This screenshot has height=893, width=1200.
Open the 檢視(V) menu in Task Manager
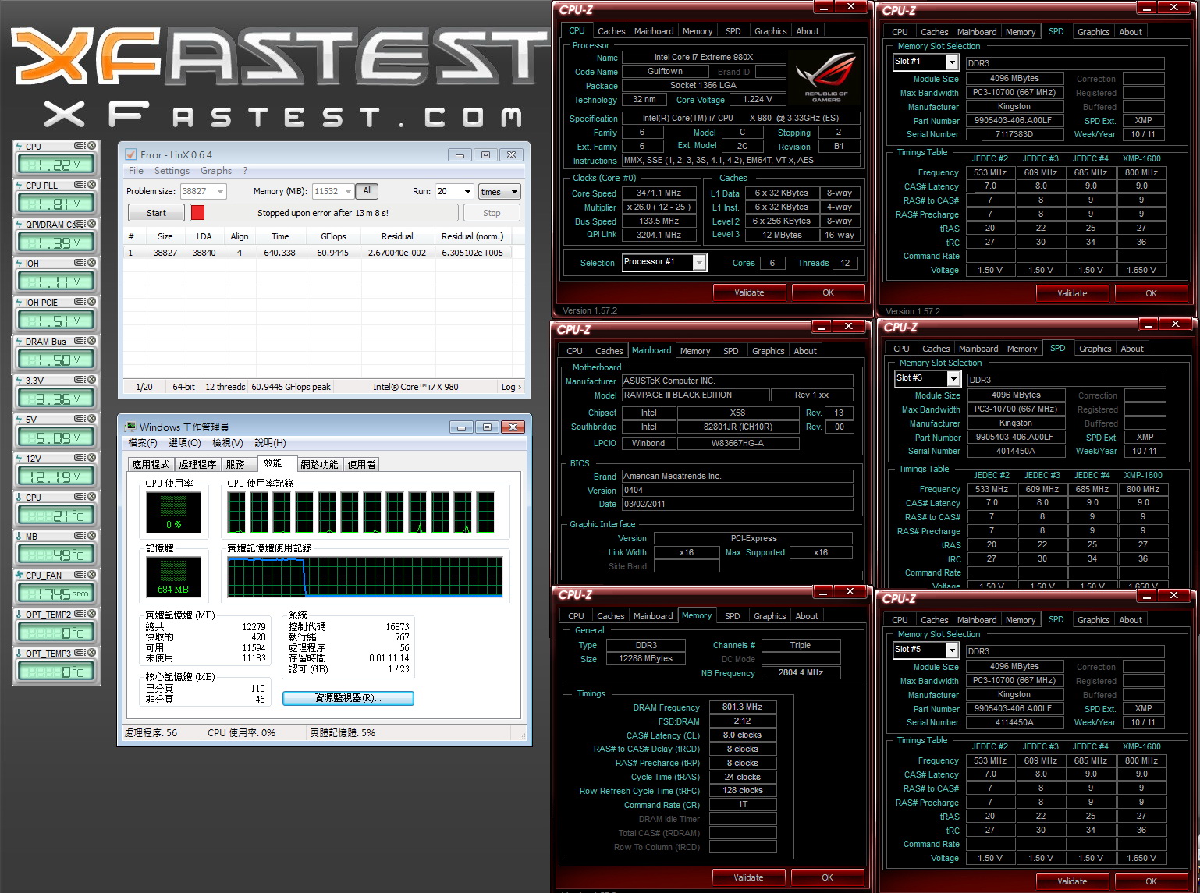pyautogui.click(x=228, y=443)
